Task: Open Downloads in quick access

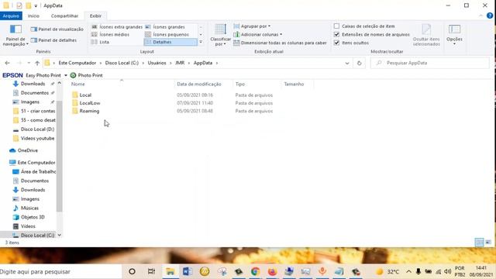Action: click(33, 84)
